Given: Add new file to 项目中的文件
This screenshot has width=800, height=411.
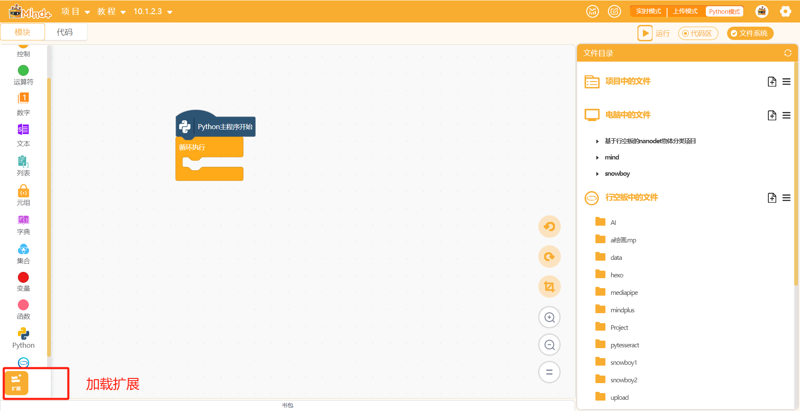Looking at the screenshot, I should pos(772,82).
